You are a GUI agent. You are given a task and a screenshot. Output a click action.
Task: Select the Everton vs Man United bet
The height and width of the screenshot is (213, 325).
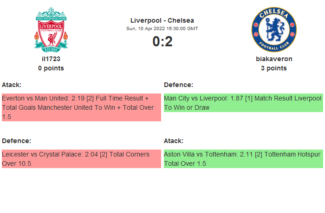(x=81, y=107)
